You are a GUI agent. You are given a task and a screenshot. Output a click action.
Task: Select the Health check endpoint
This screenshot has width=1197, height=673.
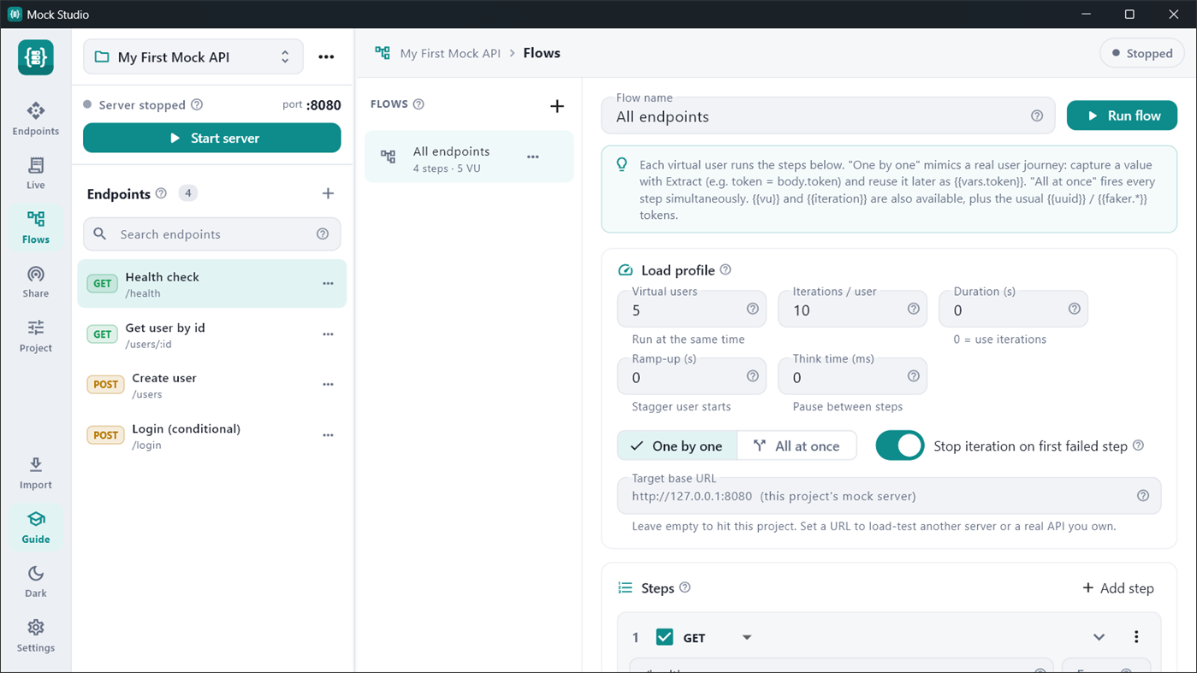pyautogui.click(x=212, y=284)
